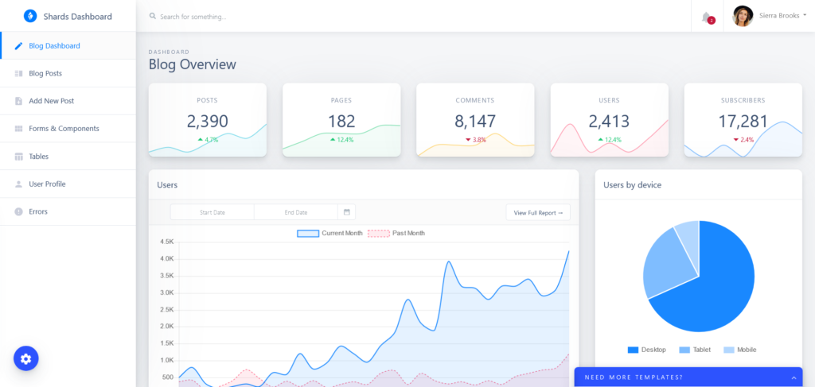Click the calendar icon beside End Date
Screen dimensions: 815x387
coord(347,212)
